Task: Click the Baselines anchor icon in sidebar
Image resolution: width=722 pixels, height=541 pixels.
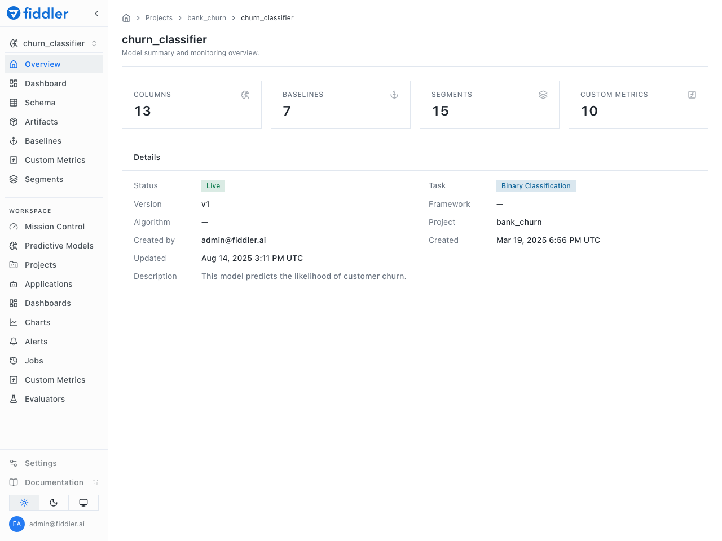Action: (x=14, y=141)
